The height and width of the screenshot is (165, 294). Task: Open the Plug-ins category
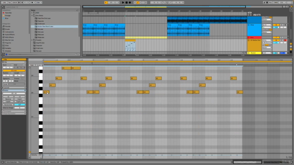click(8, 43)
